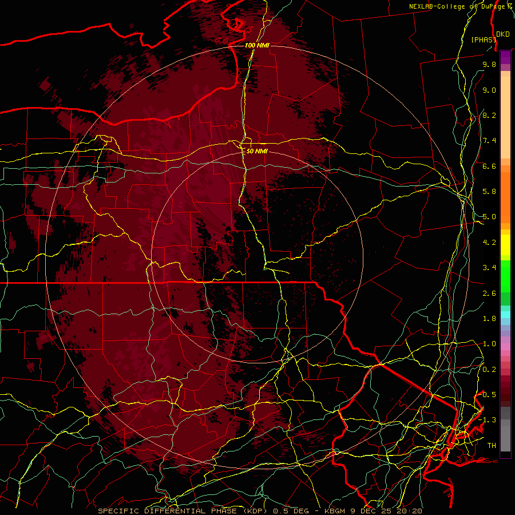
Task: Select the 6.6 scale value
Action: click(x=489, y=166)
